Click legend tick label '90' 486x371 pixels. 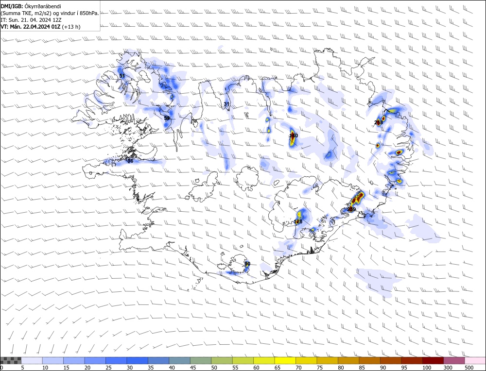pos(383,368)
